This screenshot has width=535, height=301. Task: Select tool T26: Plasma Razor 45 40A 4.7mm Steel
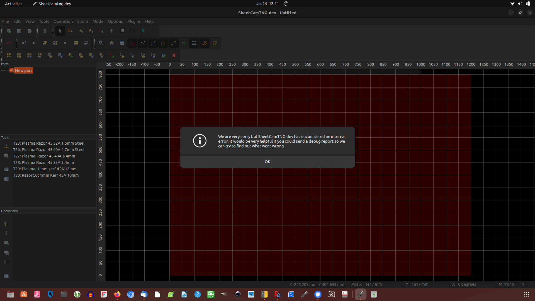tap(49, 150)
